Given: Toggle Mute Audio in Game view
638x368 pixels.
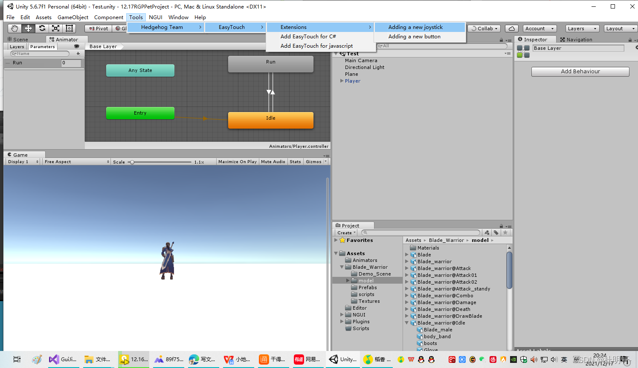Looking at the screenshot, I should [x=273, y=162].
